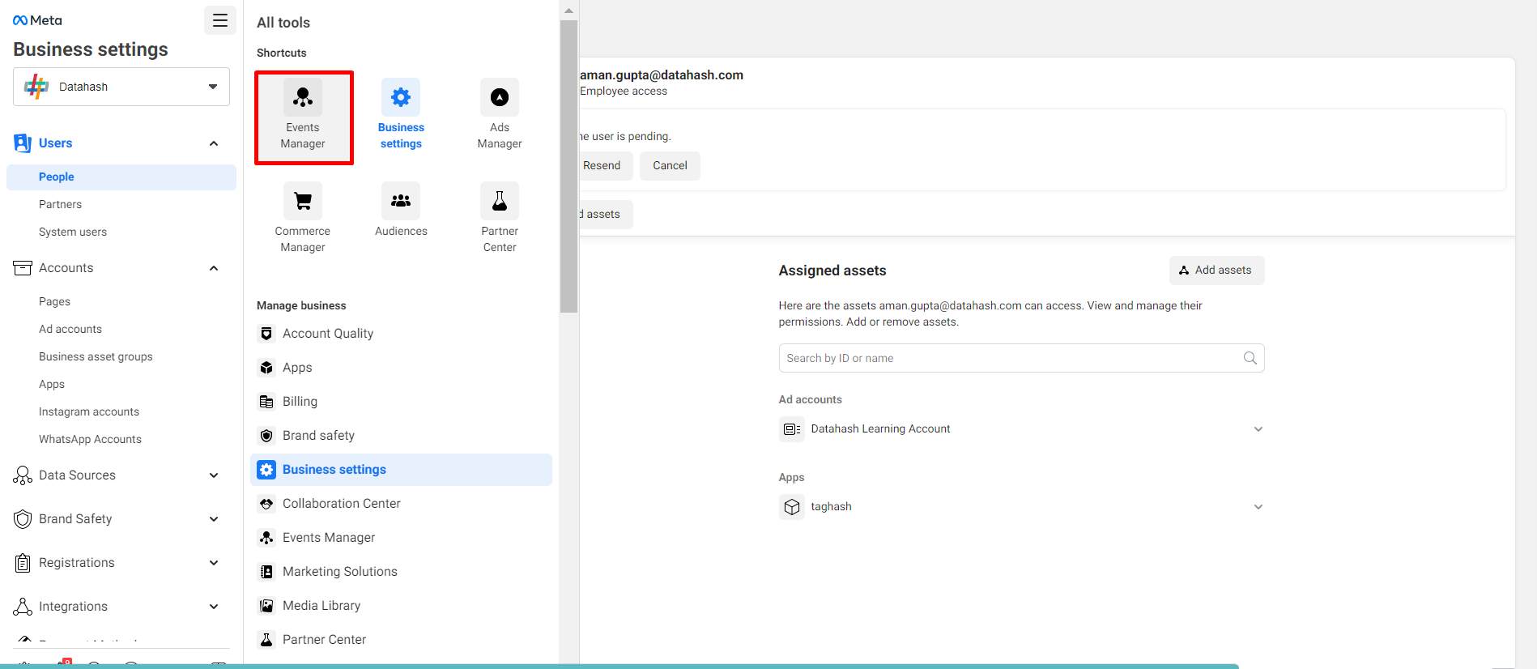Open Events Manager in Manage business list
The image size is (1537, 669).
point(402,538)
